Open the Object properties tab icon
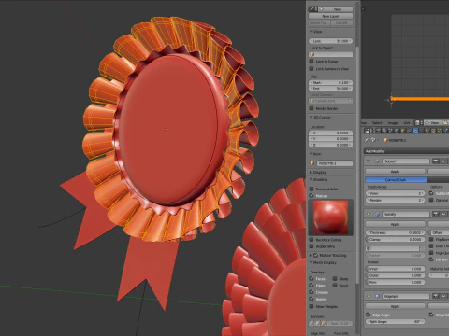 403,131
